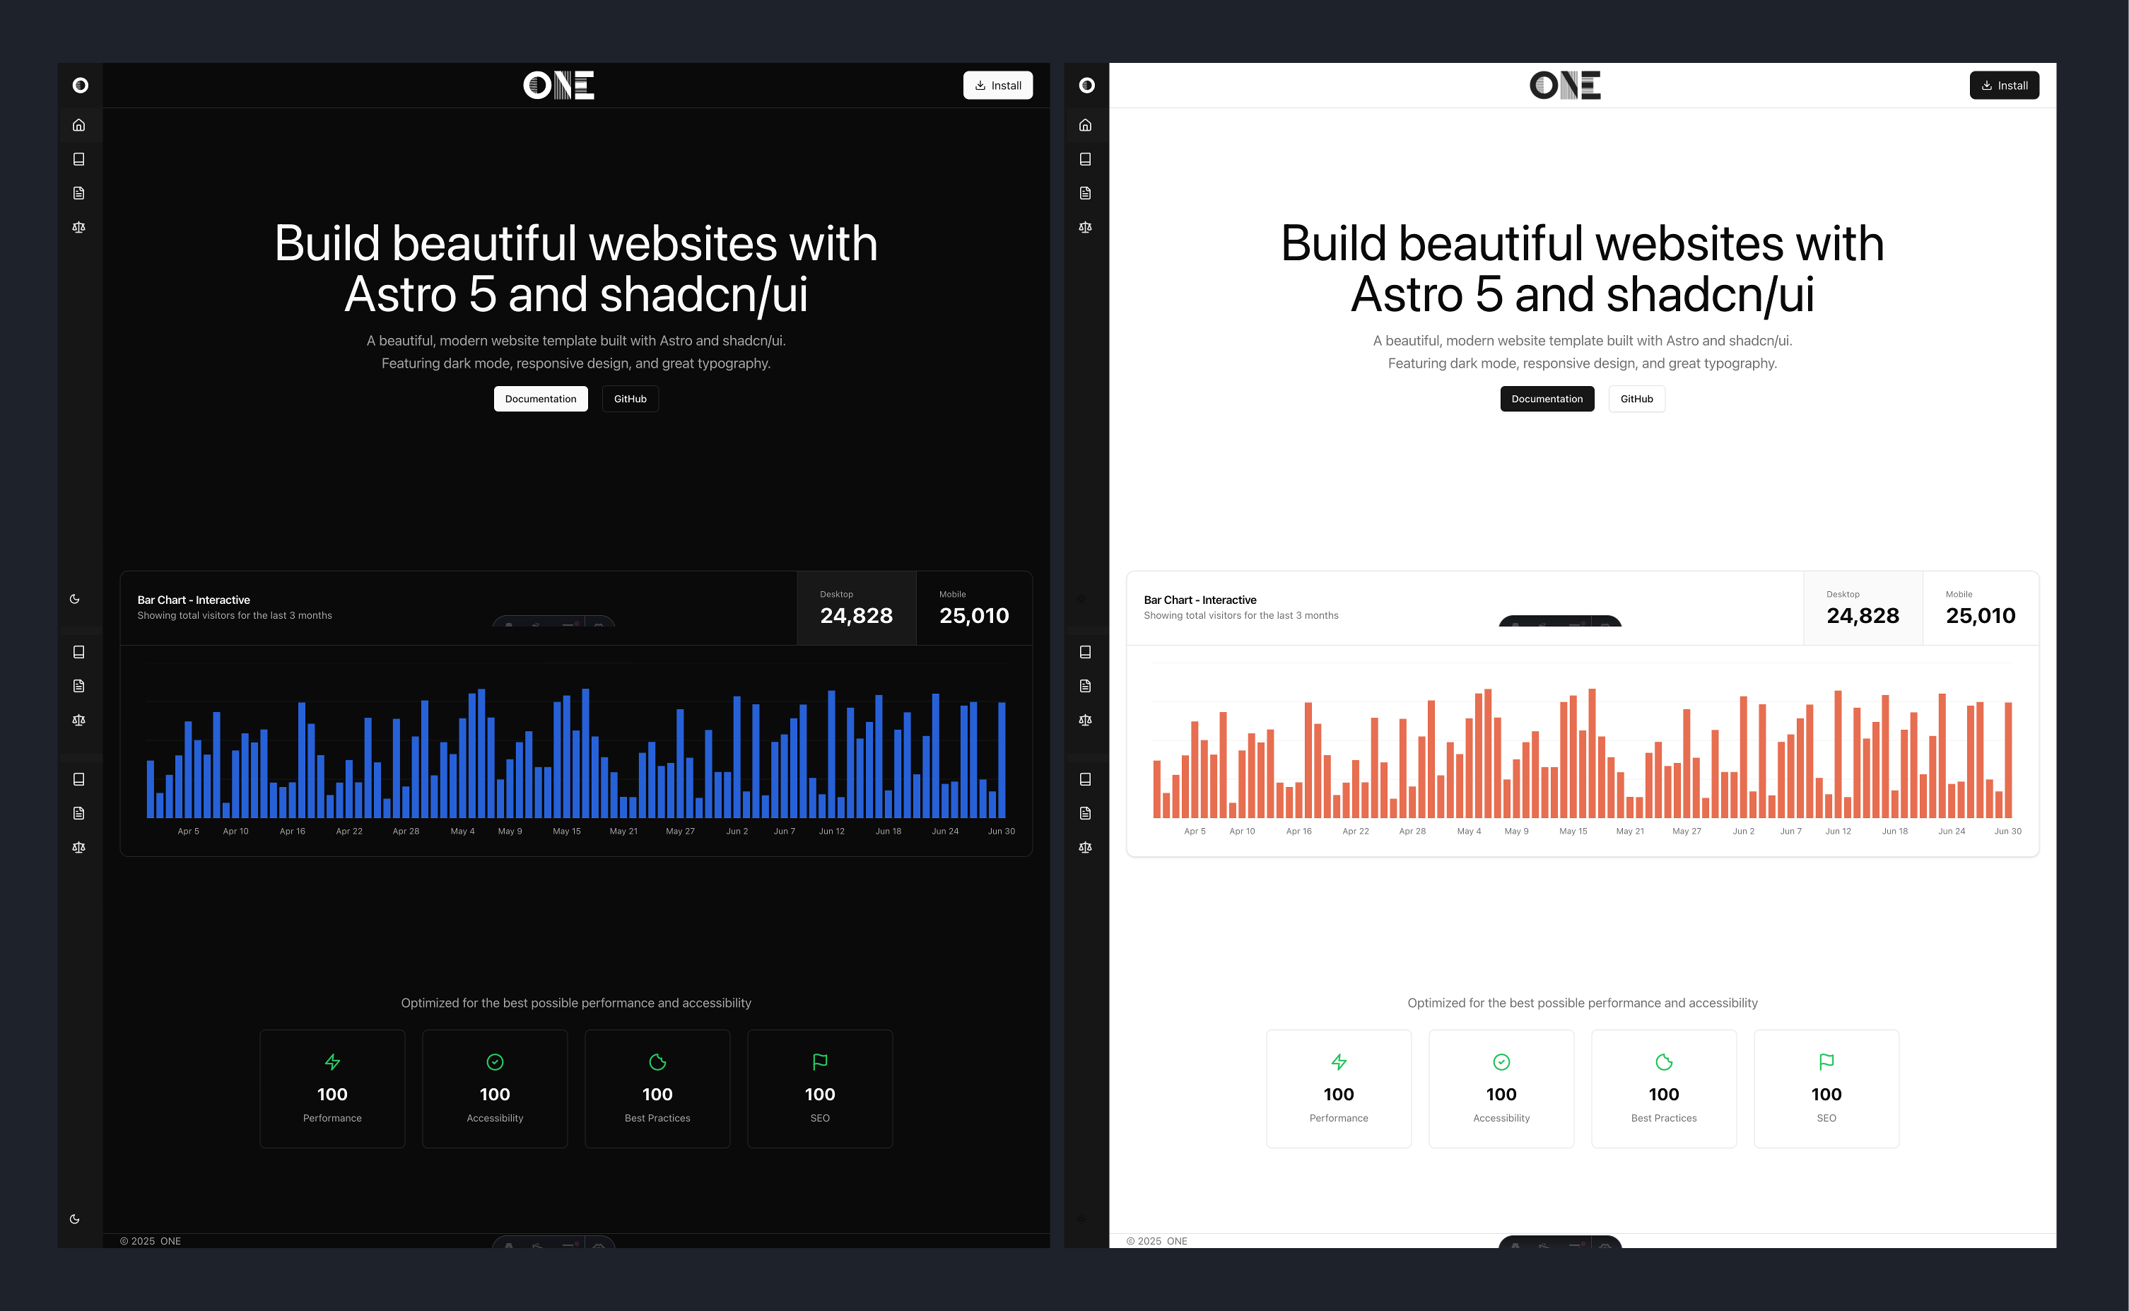2129x1311 pixels.
Task: Click flag icon in dark SEO card
Action: 820,1061
